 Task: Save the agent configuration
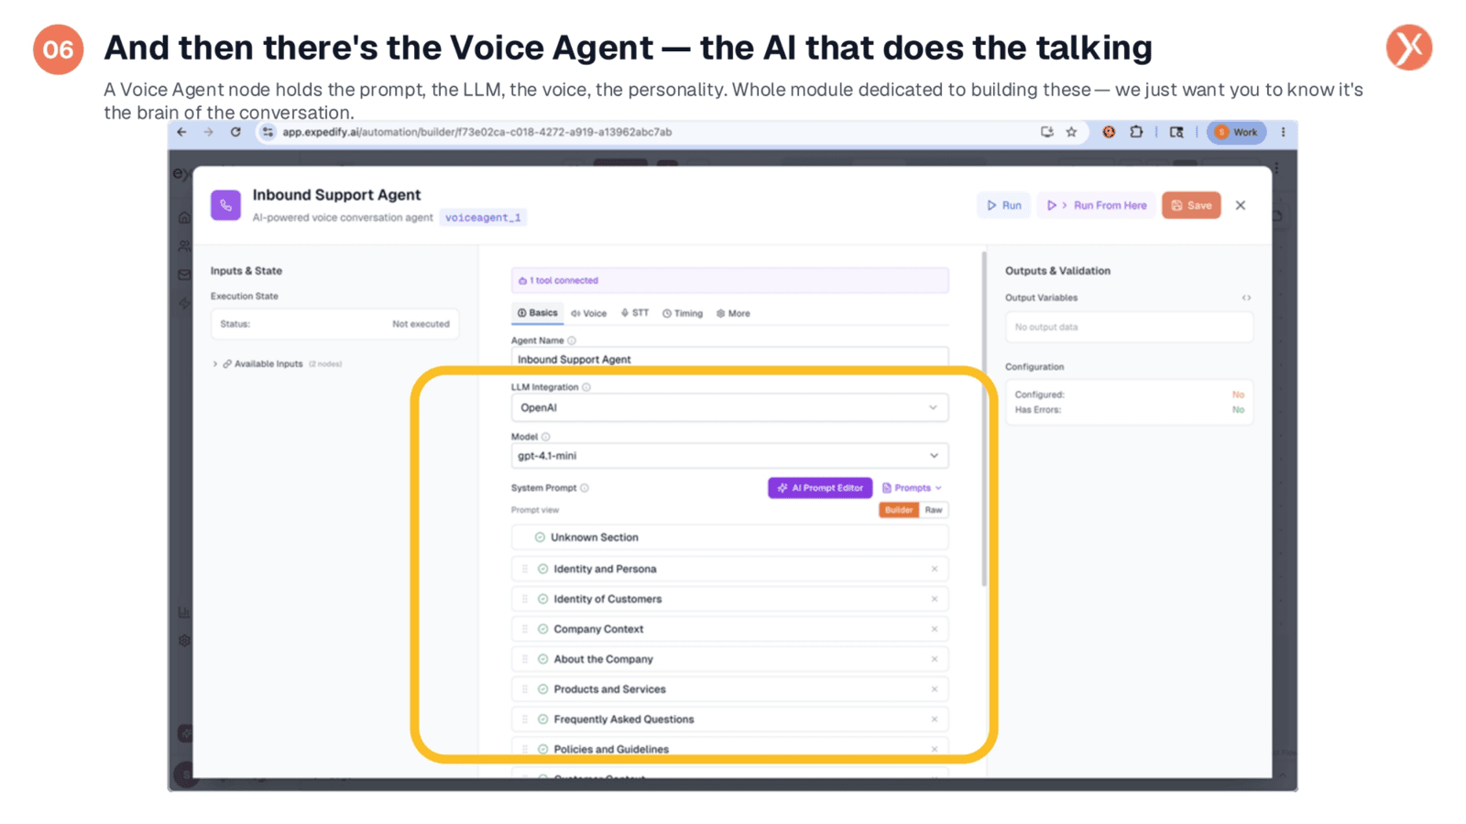click(1191, 205)
